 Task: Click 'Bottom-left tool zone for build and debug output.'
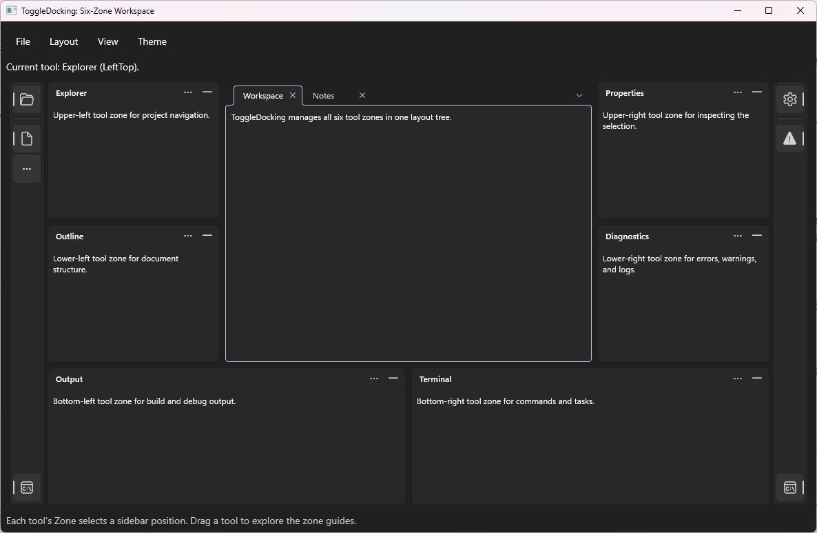click(x=145, y=401)
